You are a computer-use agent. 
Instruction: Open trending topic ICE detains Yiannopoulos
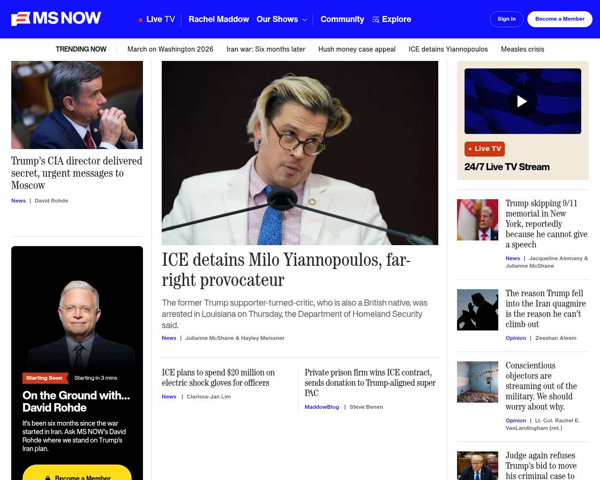point(448,49)
